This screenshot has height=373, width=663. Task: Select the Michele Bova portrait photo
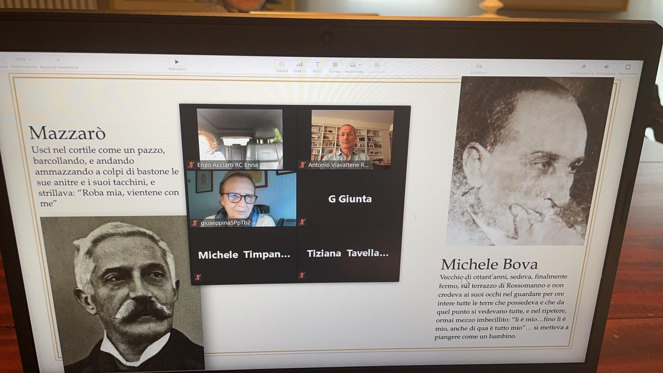(530, 162)
